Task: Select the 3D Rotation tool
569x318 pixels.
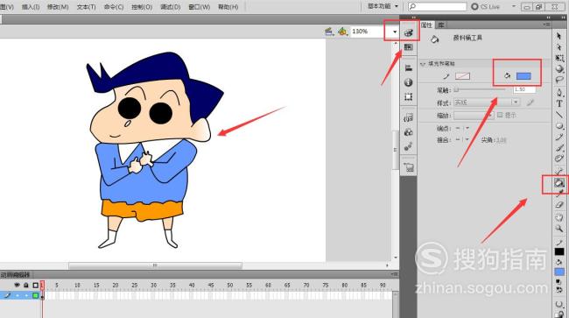Action: click(559, 68)
